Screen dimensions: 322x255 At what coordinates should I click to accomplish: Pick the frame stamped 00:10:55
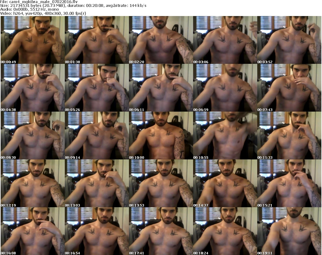[225, 136]
